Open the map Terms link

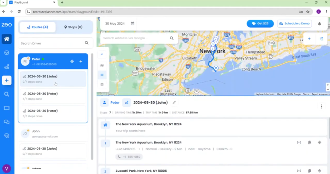click(306, 94)
